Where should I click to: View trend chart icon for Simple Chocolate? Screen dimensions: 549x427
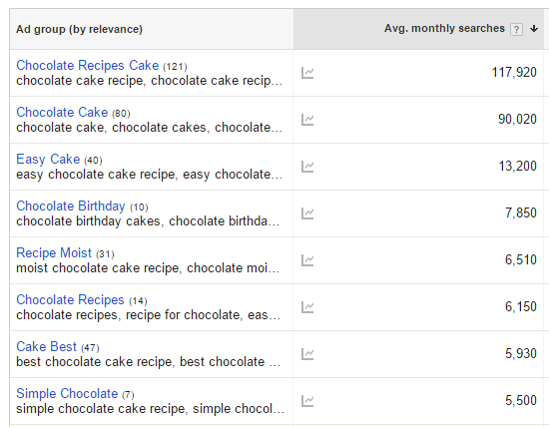click(x=307, y=401)
